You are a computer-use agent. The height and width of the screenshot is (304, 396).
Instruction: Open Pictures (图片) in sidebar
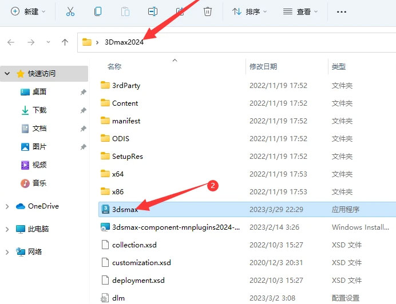pos(39,147)
